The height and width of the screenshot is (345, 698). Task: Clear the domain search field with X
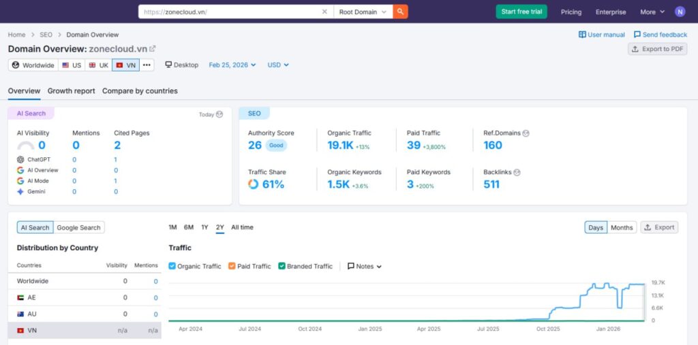tap(324, 12)
